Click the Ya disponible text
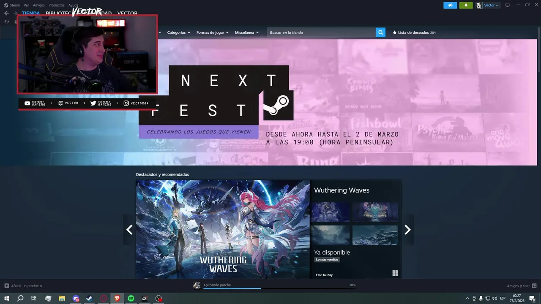 [332, 252]
